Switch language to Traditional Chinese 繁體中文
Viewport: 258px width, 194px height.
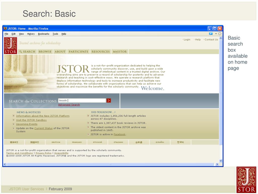[x=35, y=142]
